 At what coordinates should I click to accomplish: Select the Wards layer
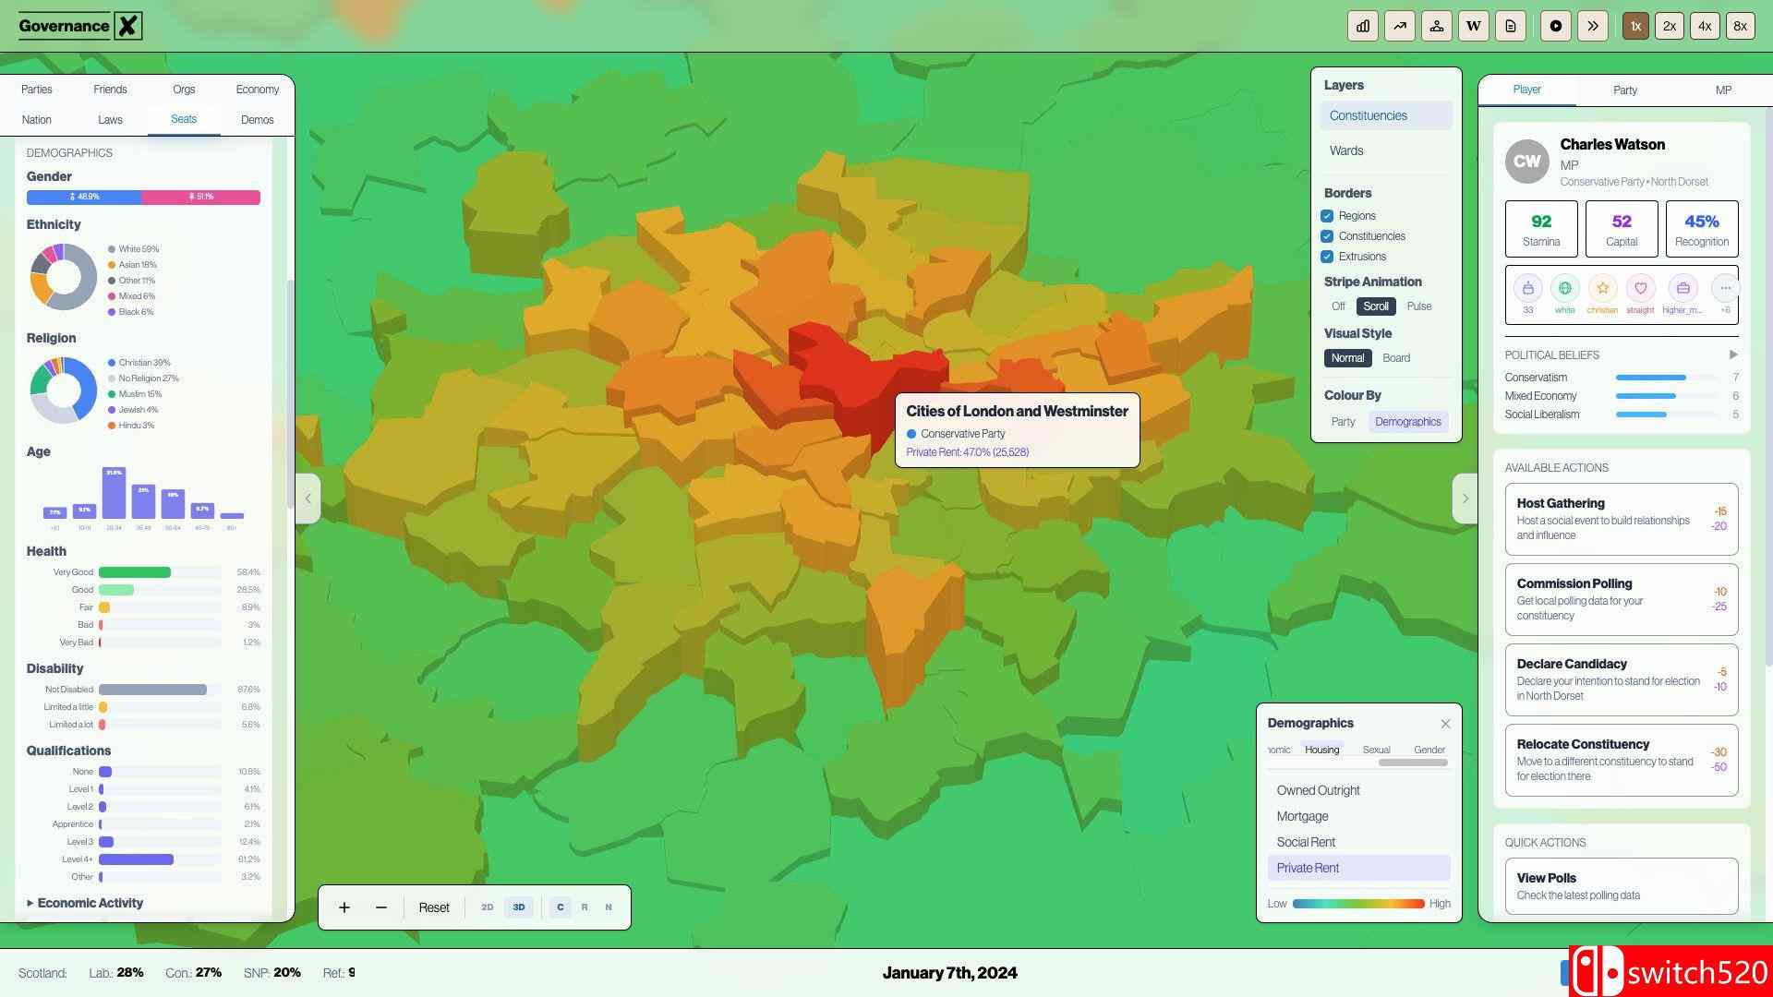(1386, 150)
